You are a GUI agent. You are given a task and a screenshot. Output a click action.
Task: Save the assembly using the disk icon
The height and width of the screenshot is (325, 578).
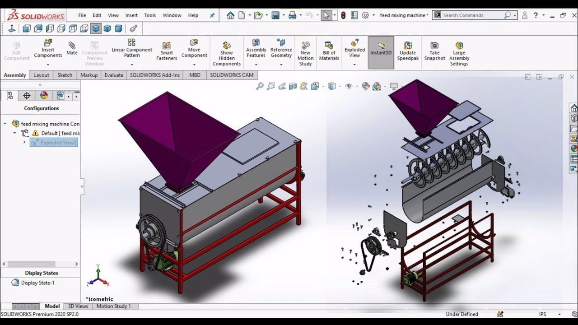pos(275,15)
